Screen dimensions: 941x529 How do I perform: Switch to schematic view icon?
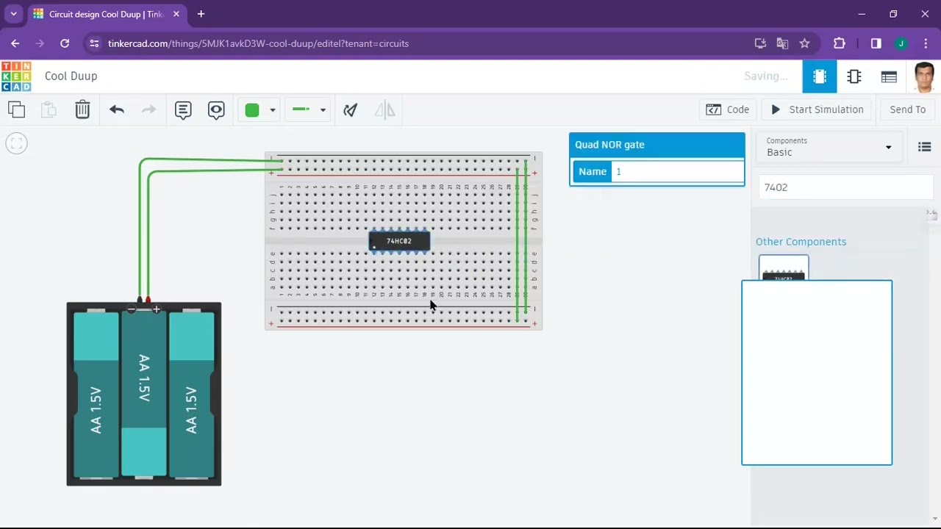tap(854, 76)
